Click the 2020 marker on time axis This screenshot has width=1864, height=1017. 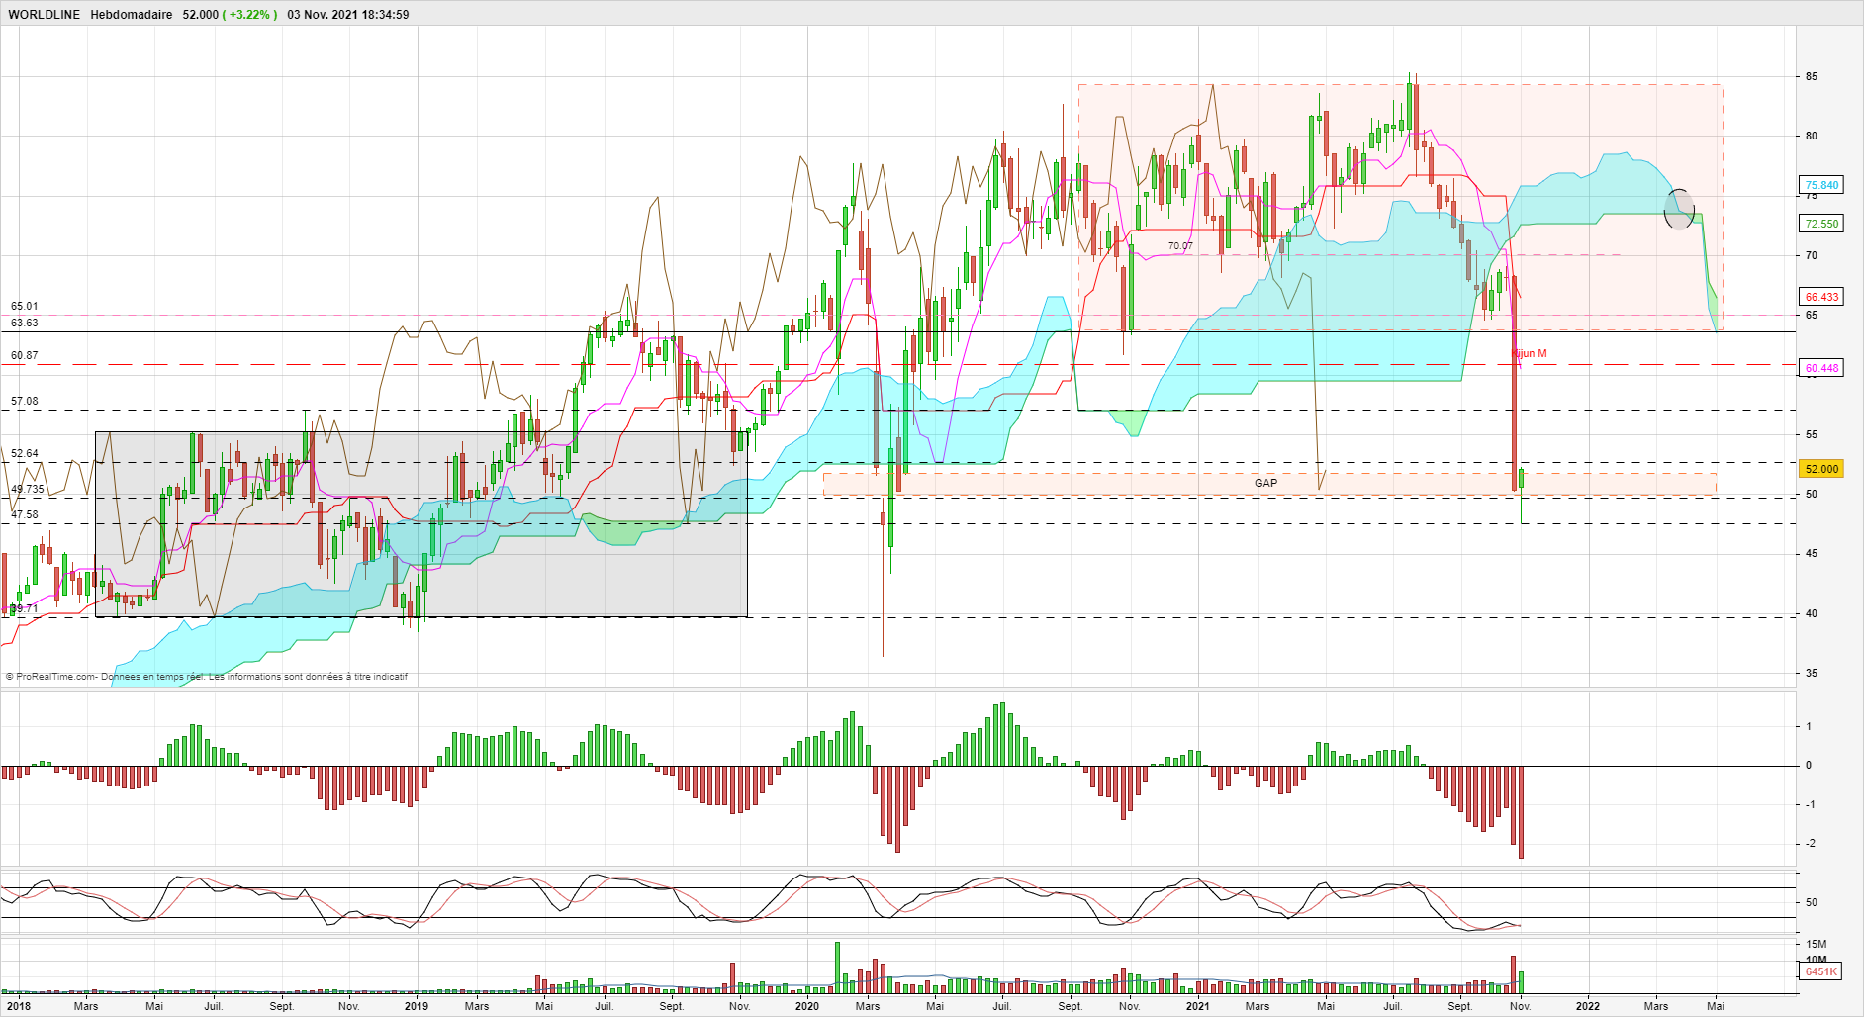point(807,1006)
